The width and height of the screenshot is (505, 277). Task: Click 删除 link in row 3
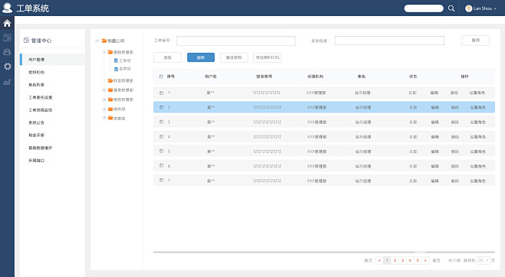tap(455, 122)
